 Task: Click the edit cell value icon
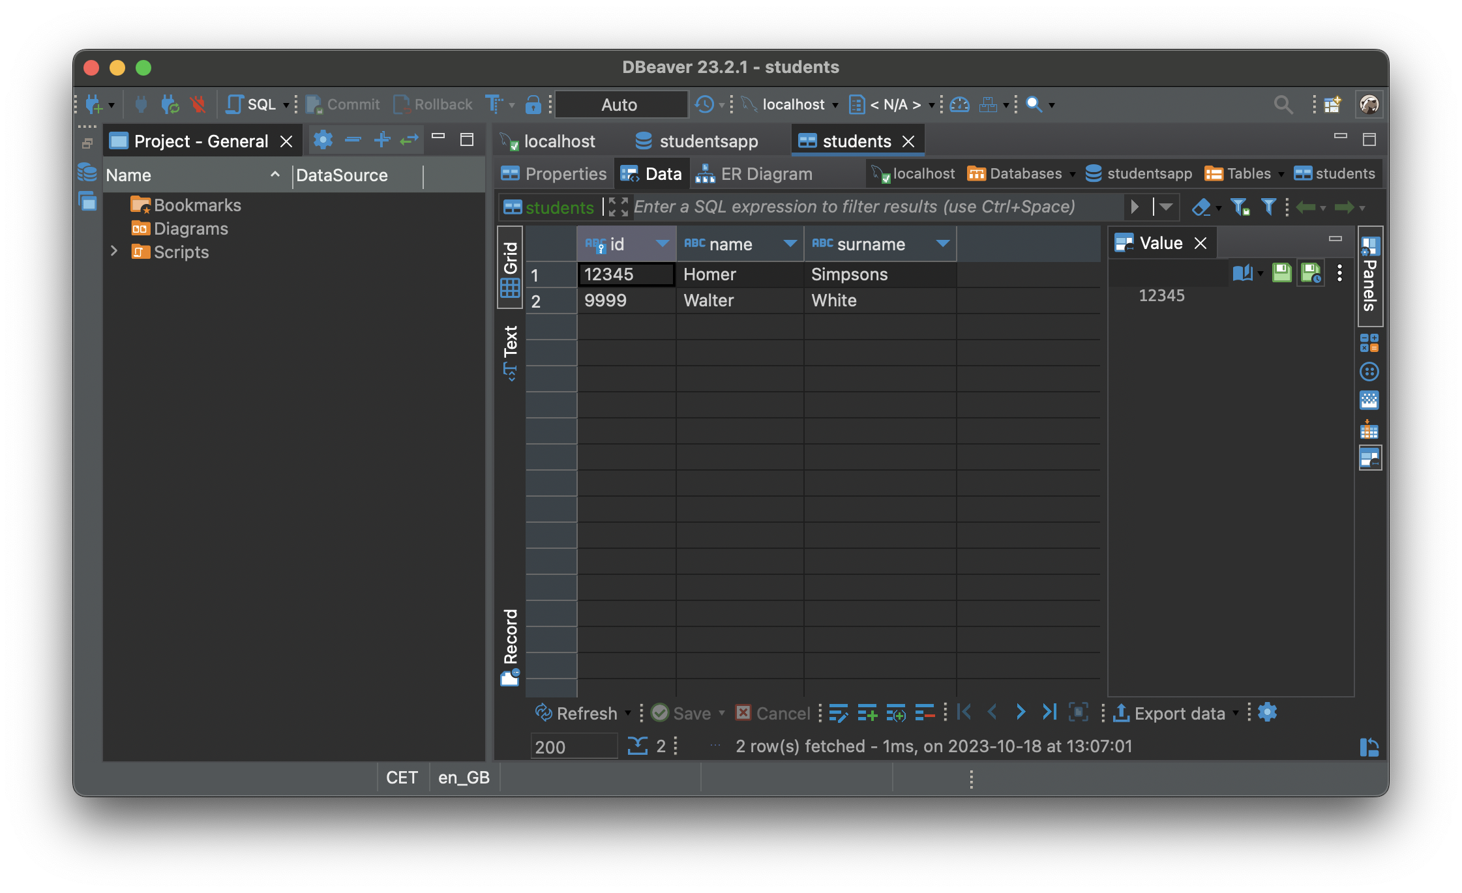tap(838, 713)
